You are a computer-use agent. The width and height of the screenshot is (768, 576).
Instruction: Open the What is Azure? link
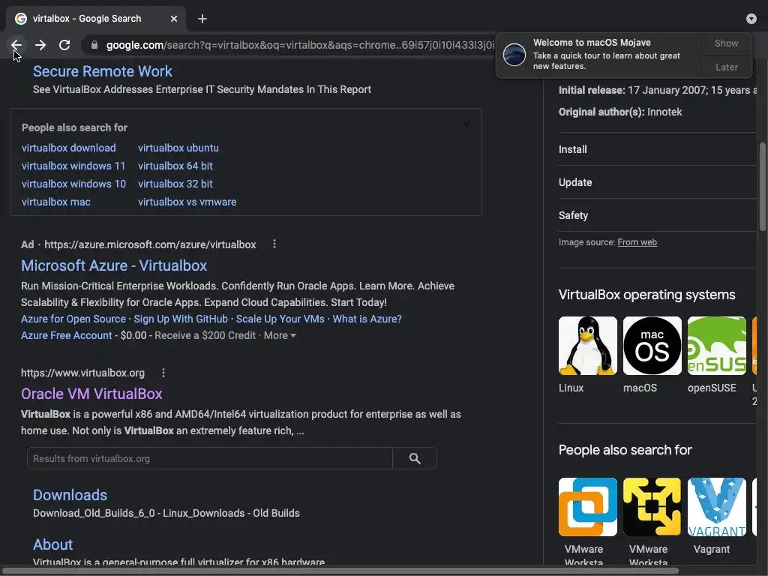pos(367,319)
